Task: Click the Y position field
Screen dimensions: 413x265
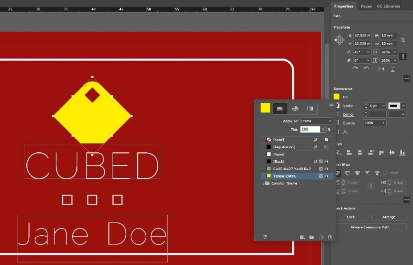Action: (x=362, y=44)
